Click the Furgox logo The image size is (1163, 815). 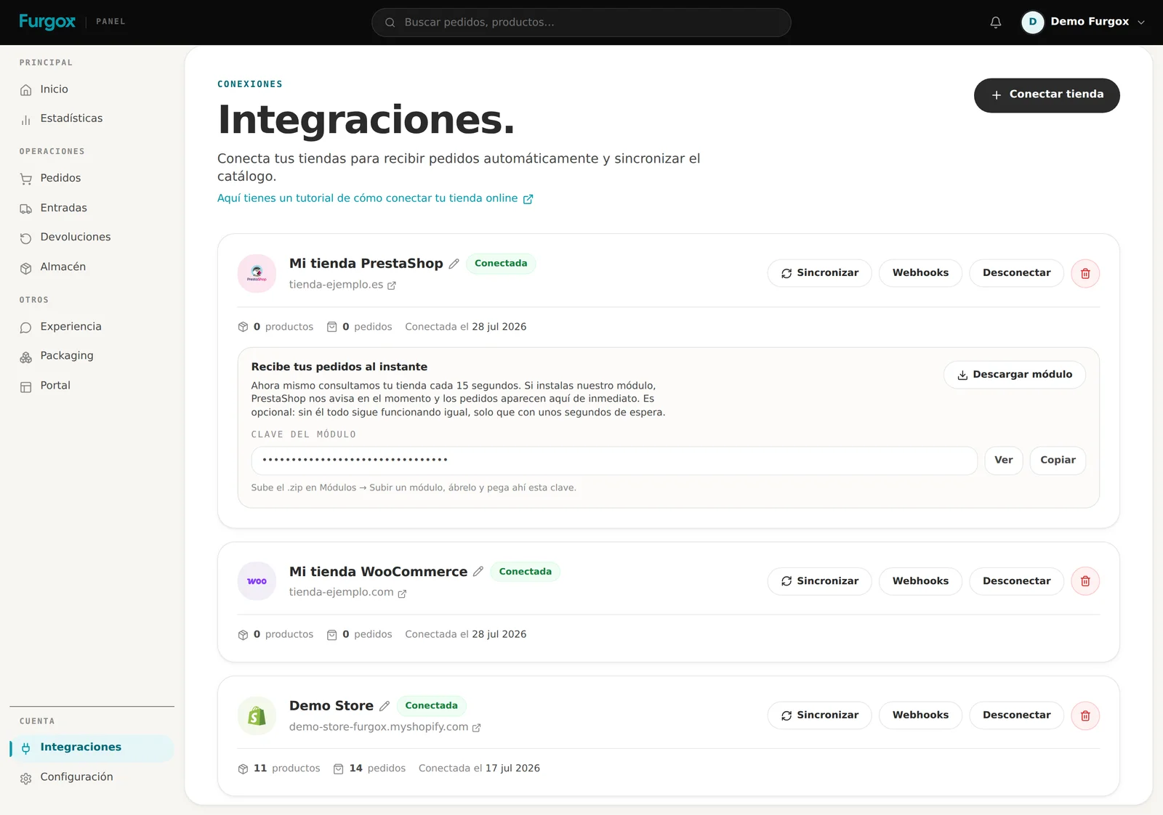point(47,22)
